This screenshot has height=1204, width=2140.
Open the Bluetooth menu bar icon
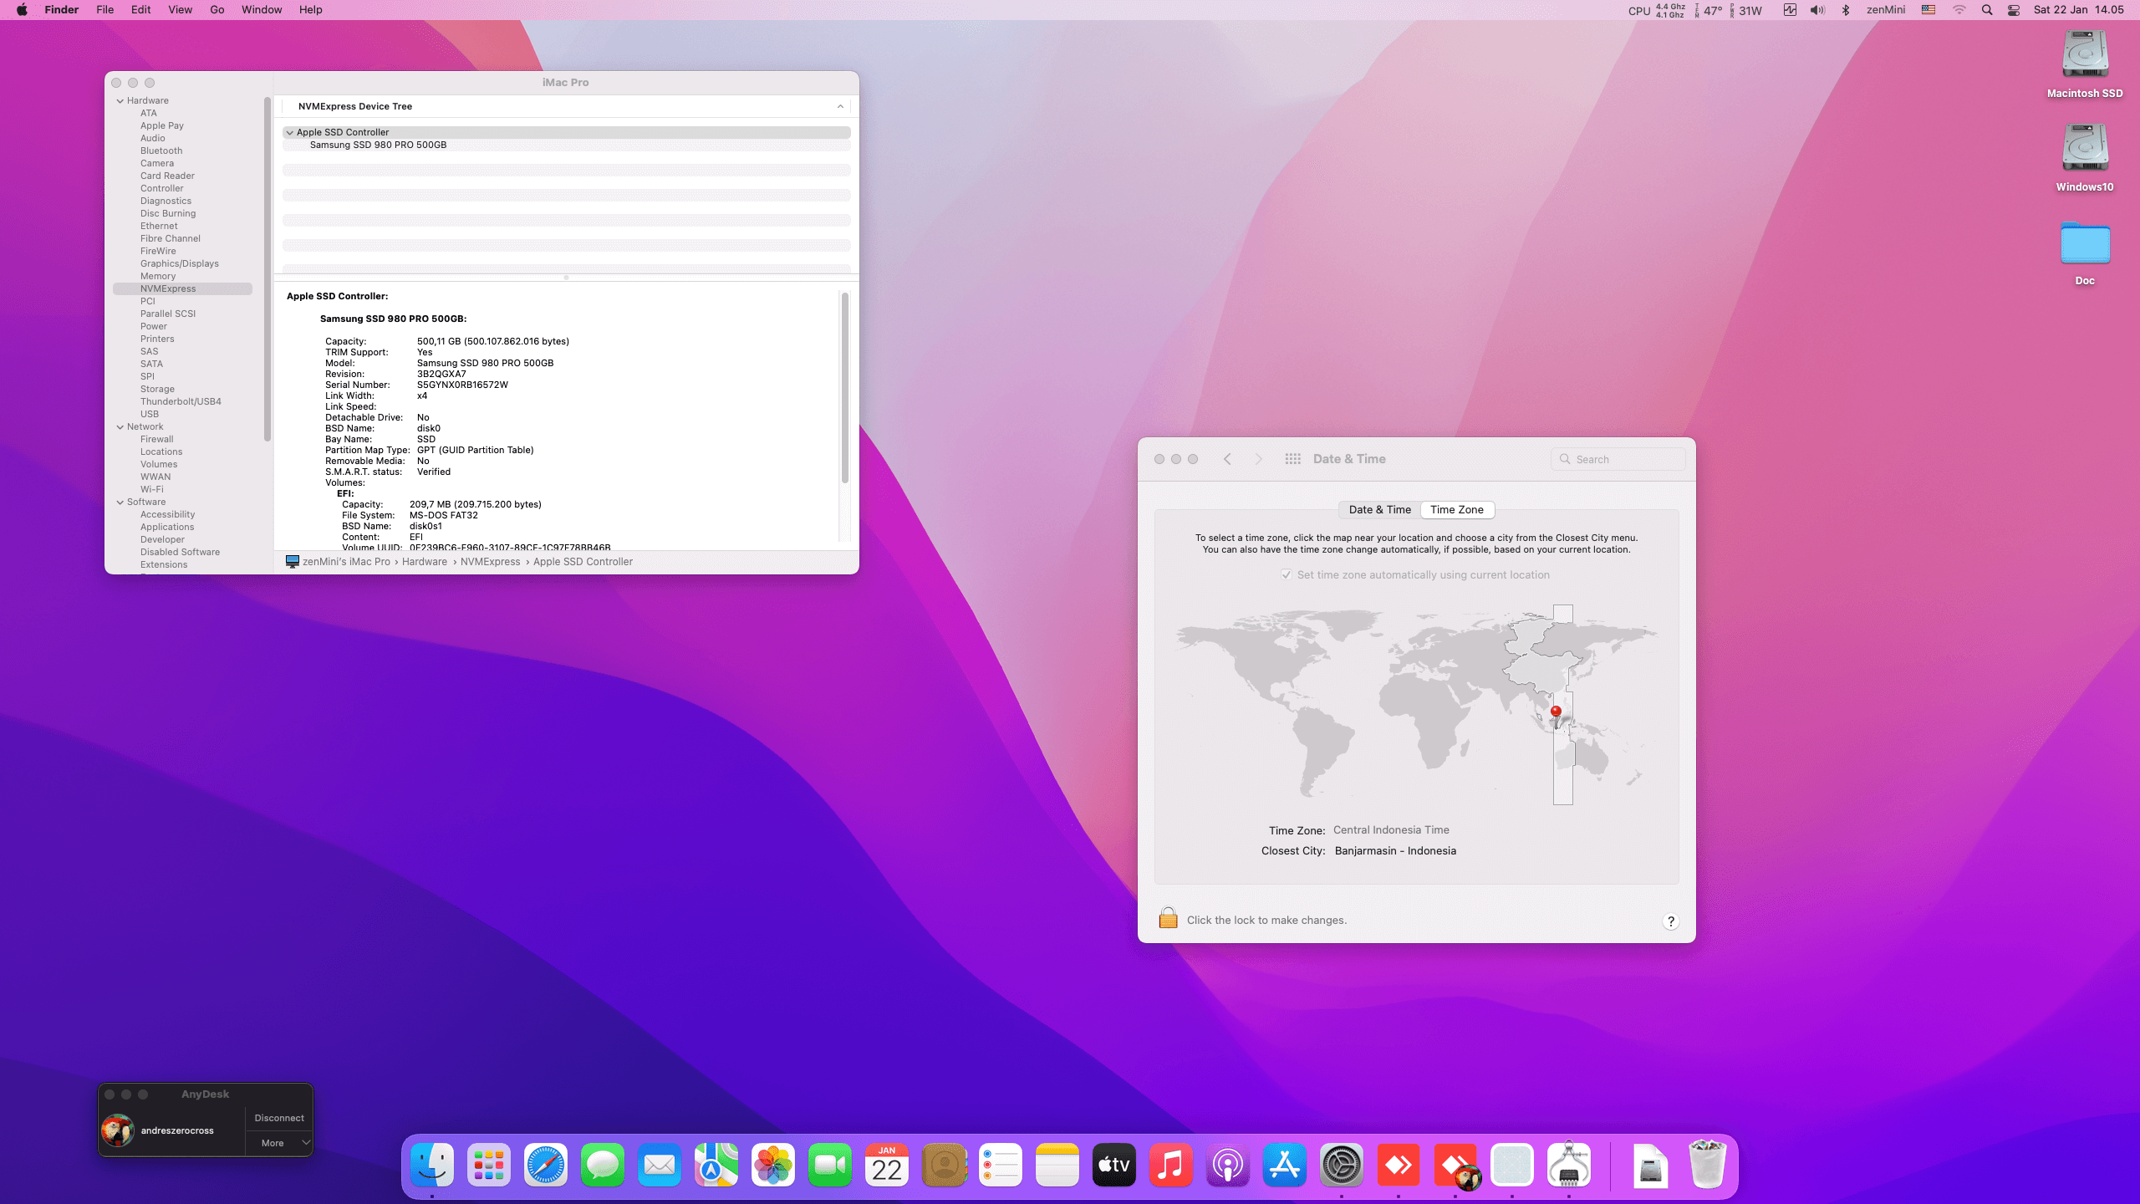tap(1846, 10)
